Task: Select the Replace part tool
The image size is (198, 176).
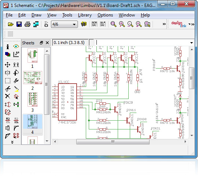Action: 16,104
